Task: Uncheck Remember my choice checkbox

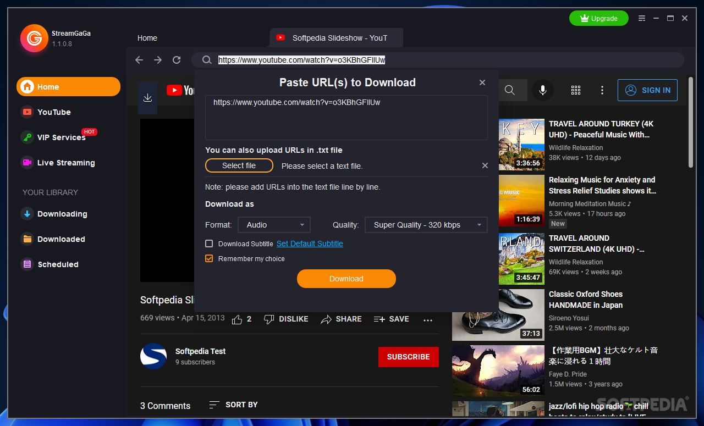Action: point(209,258)
